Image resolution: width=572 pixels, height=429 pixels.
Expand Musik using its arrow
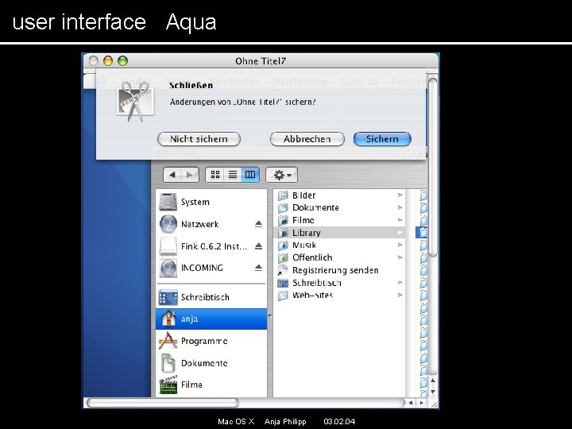(400, 245)
